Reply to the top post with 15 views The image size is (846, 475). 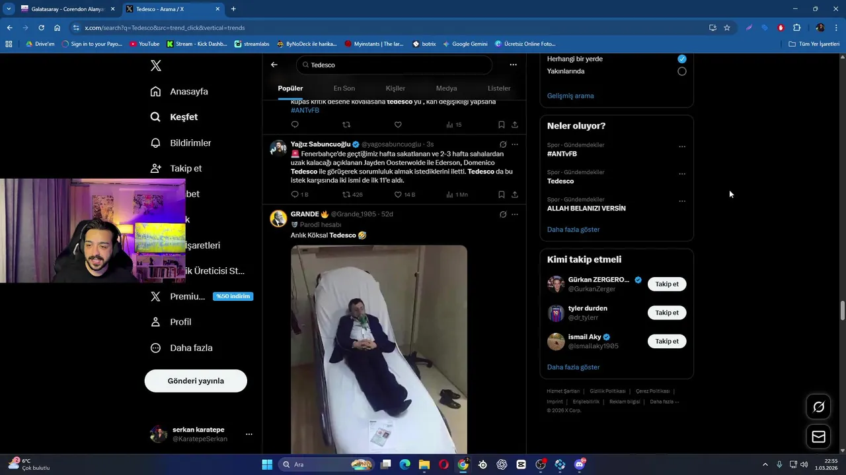(x=295, y=125)
